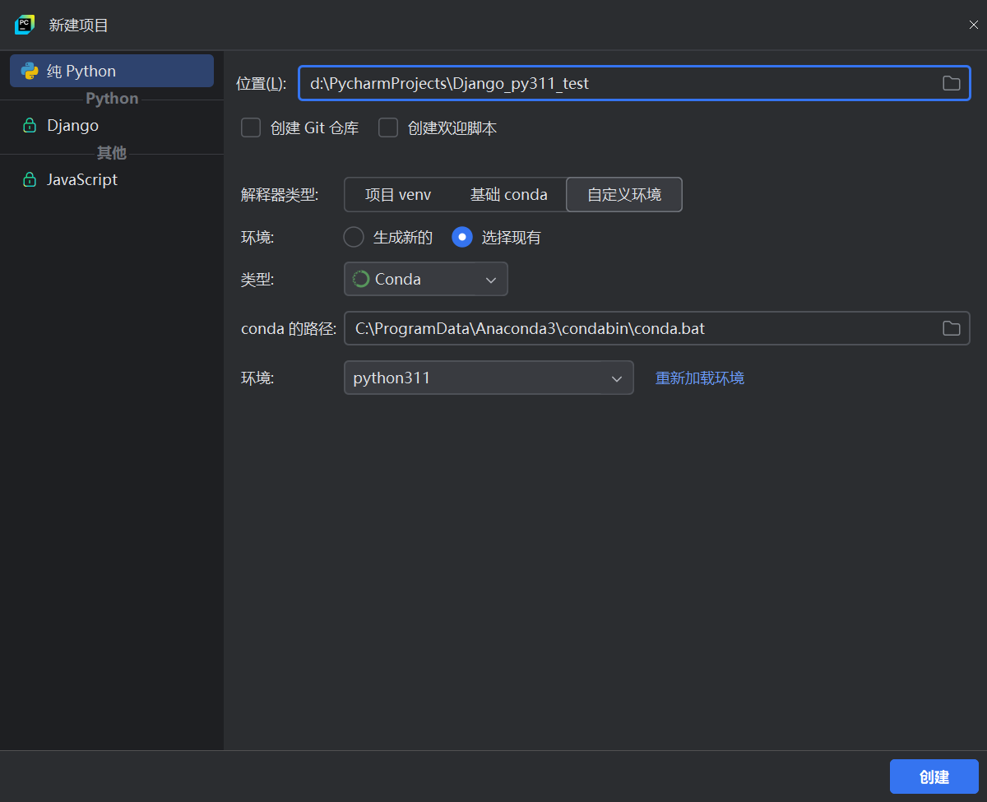Click the Python logo icon beside 纯 Python
Image resolution: width=987 pixels, height=802 pixels.
(x=30, y=71)
